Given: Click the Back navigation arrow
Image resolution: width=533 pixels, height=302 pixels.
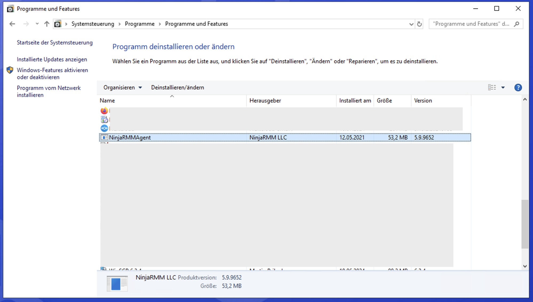Looking at the screenshot, I should (12, 24).
